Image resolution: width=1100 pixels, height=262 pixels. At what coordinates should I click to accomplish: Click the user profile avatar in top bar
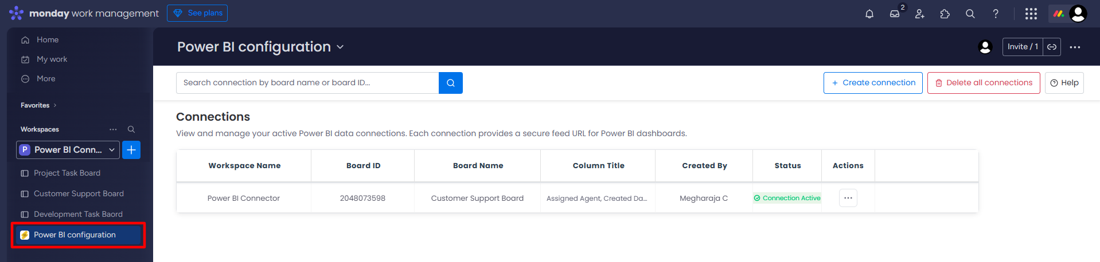[1078, 14]
